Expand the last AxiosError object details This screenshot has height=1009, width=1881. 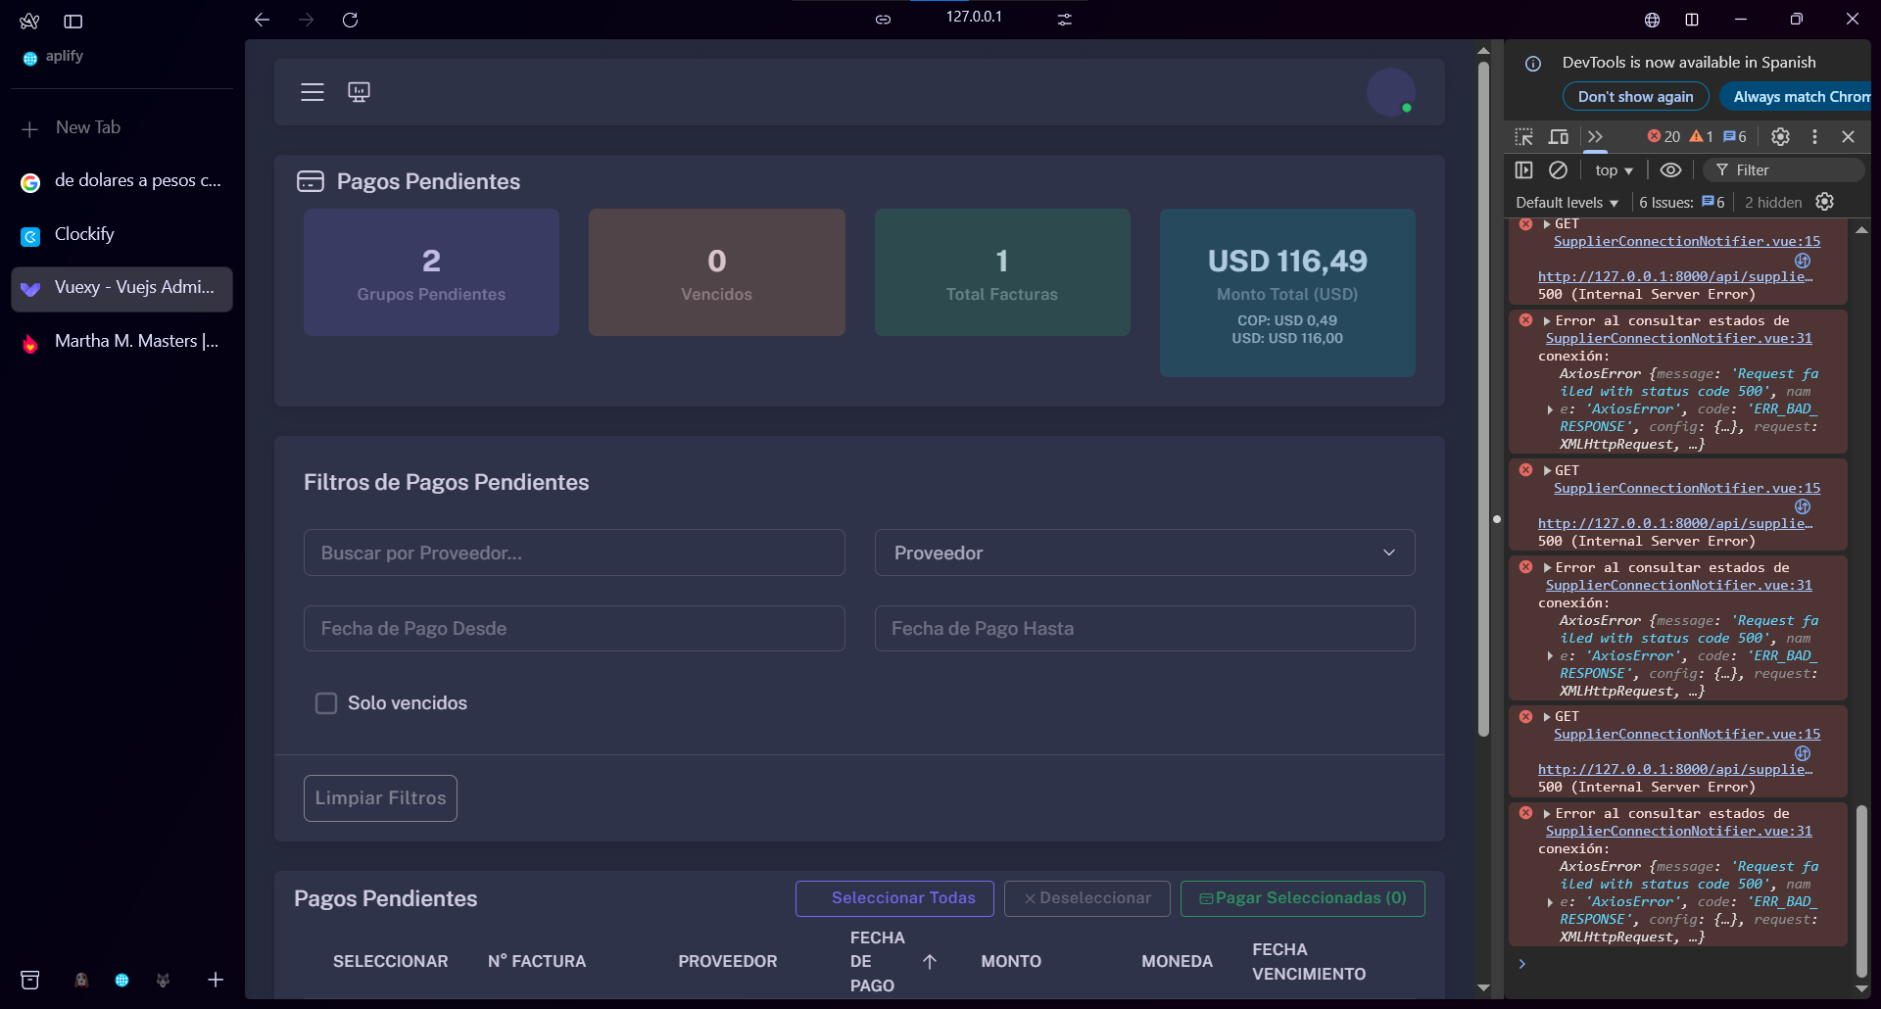(1550, 902)
